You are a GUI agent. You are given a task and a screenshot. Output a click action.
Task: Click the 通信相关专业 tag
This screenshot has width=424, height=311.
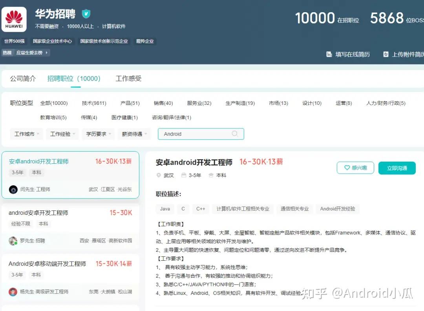tap(294, 209)
